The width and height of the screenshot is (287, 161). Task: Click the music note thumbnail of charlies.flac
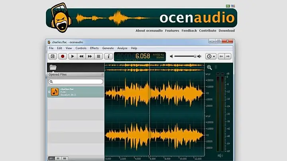[55, 92]
